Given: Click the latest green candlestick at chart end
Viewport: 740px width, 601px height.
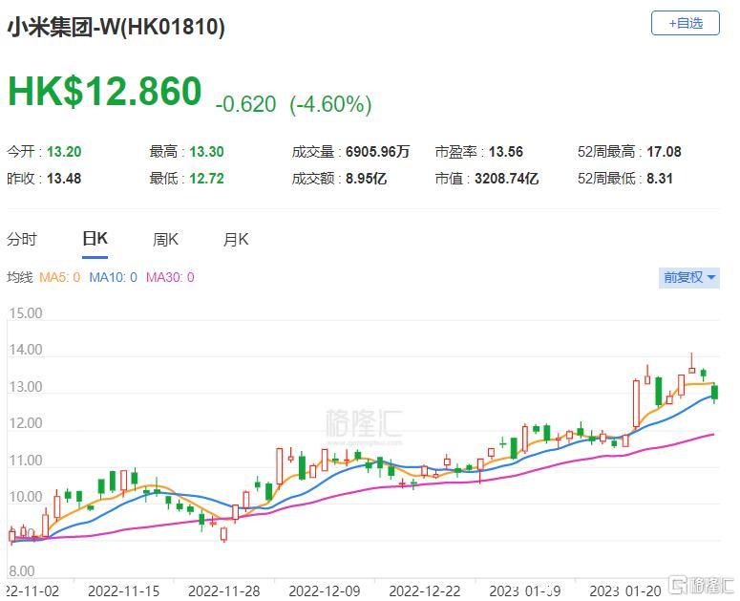Looking at the screenshot, I should click(x=714, y=393).
